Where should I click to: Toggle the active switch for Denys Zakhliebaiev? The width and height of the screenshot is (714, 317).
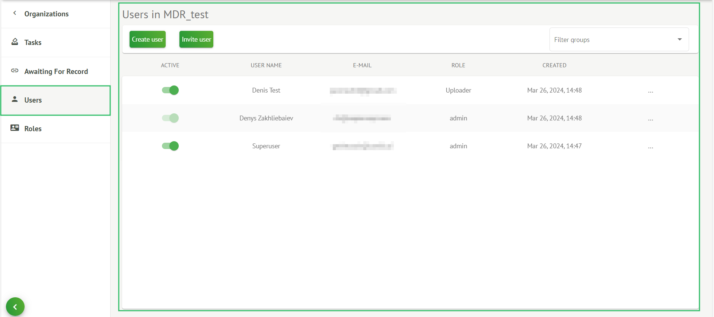tap(170, 118)
